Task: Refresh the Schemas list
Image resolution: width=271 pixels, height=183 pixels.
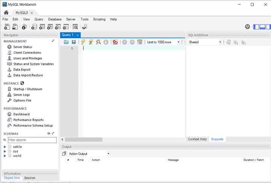Action: point(49,134)
